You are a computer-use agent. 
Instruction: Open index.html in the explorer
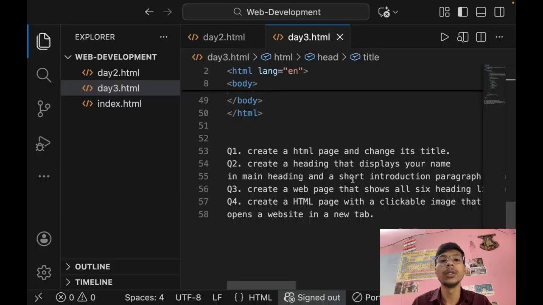120,104
